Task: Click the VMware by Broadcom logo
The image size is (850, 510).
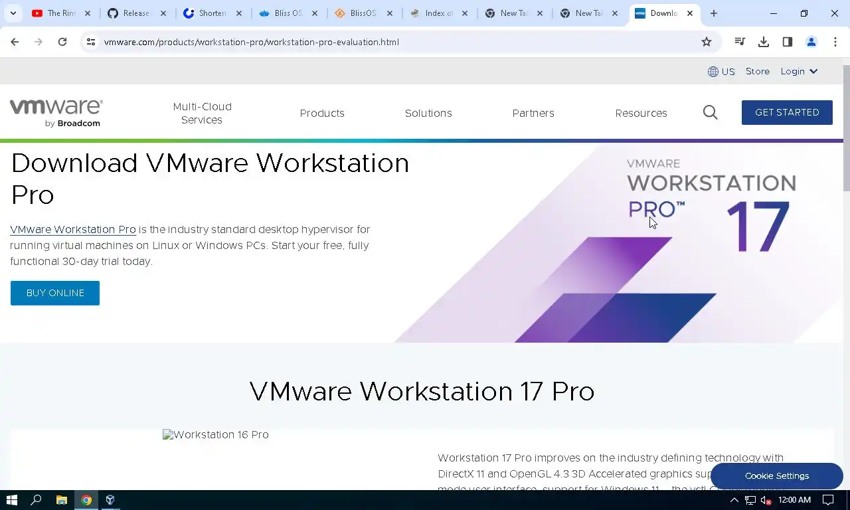Action: pyautogui.click(x=56, y=113)
